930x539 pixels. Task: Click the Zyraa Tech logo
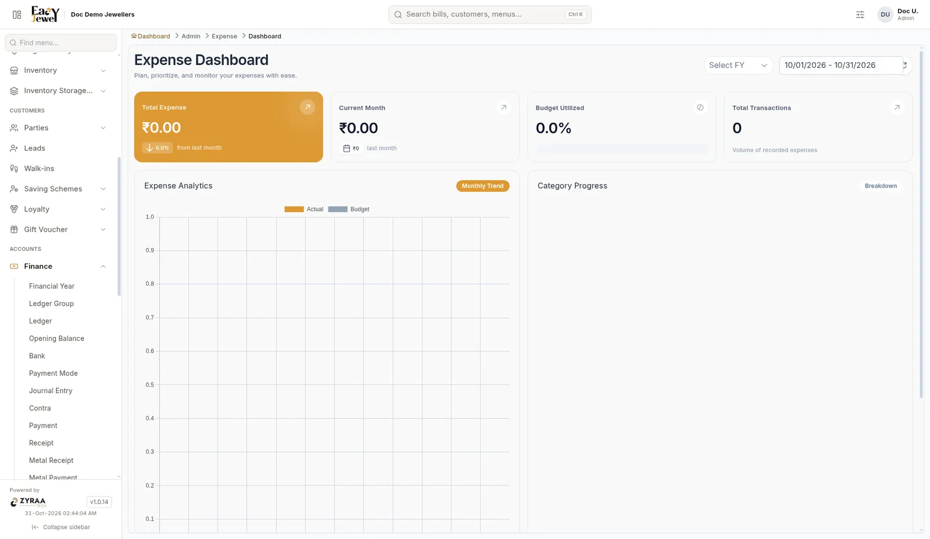pyautogui.click(x=28, y=502)
